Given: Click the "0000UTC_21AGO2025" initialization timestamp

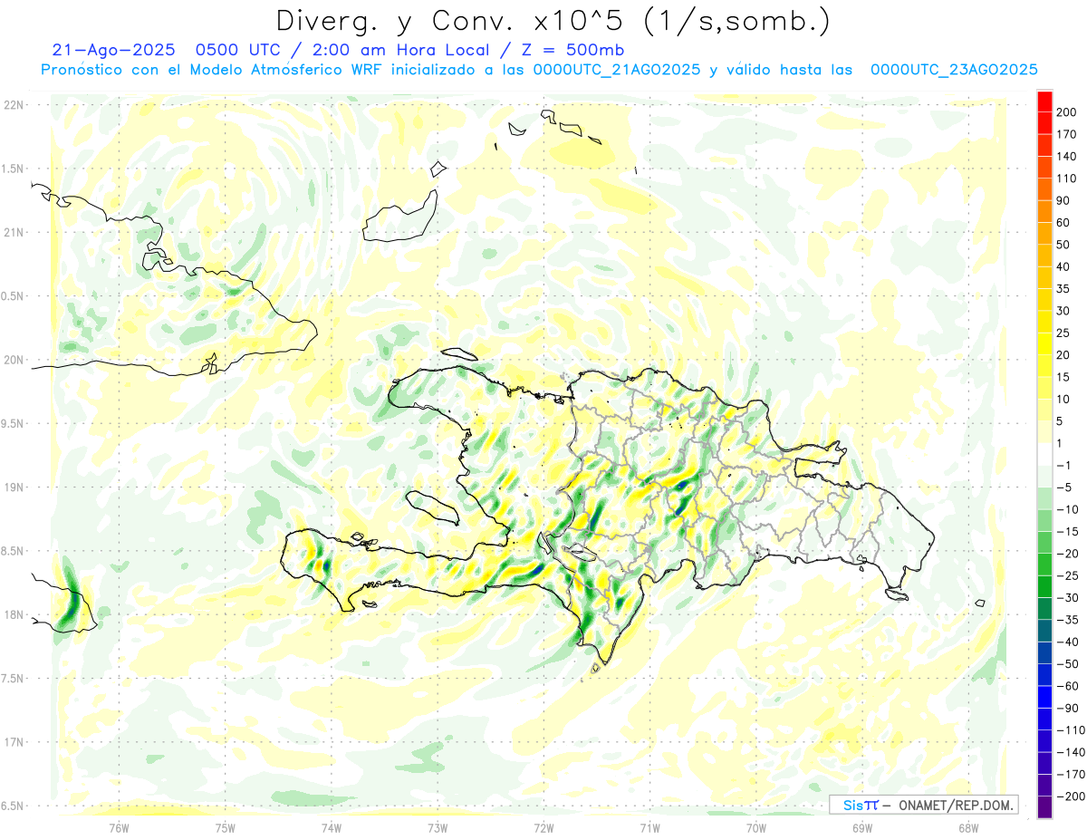Looking at the screenshot, I should click(616, 70).
